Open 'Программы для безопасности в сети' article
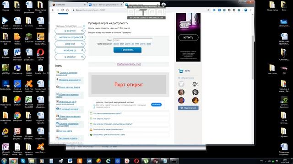 [x=109, y=135]
